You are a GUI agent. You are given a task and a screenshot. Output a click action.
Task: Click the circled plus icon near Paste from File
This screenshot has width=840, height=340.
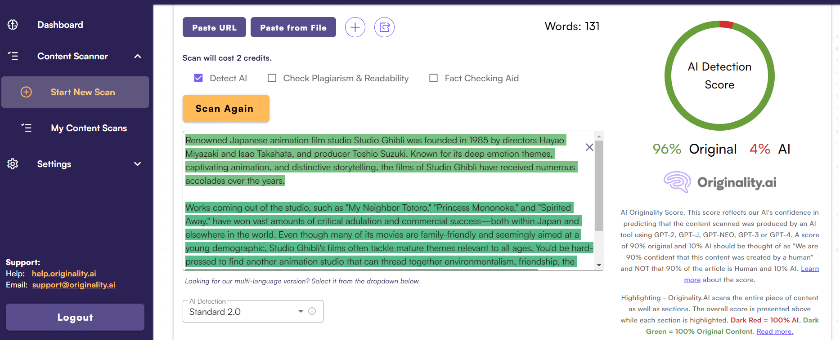tap(355, 27)
